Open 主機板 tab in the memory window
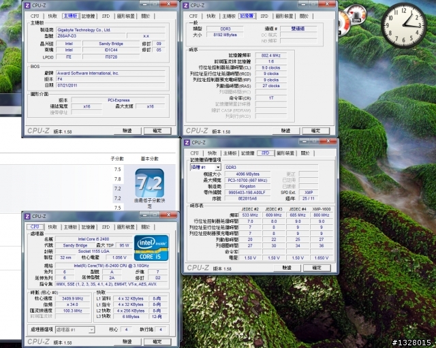The image size is (436, 348). tap(229, 16)
